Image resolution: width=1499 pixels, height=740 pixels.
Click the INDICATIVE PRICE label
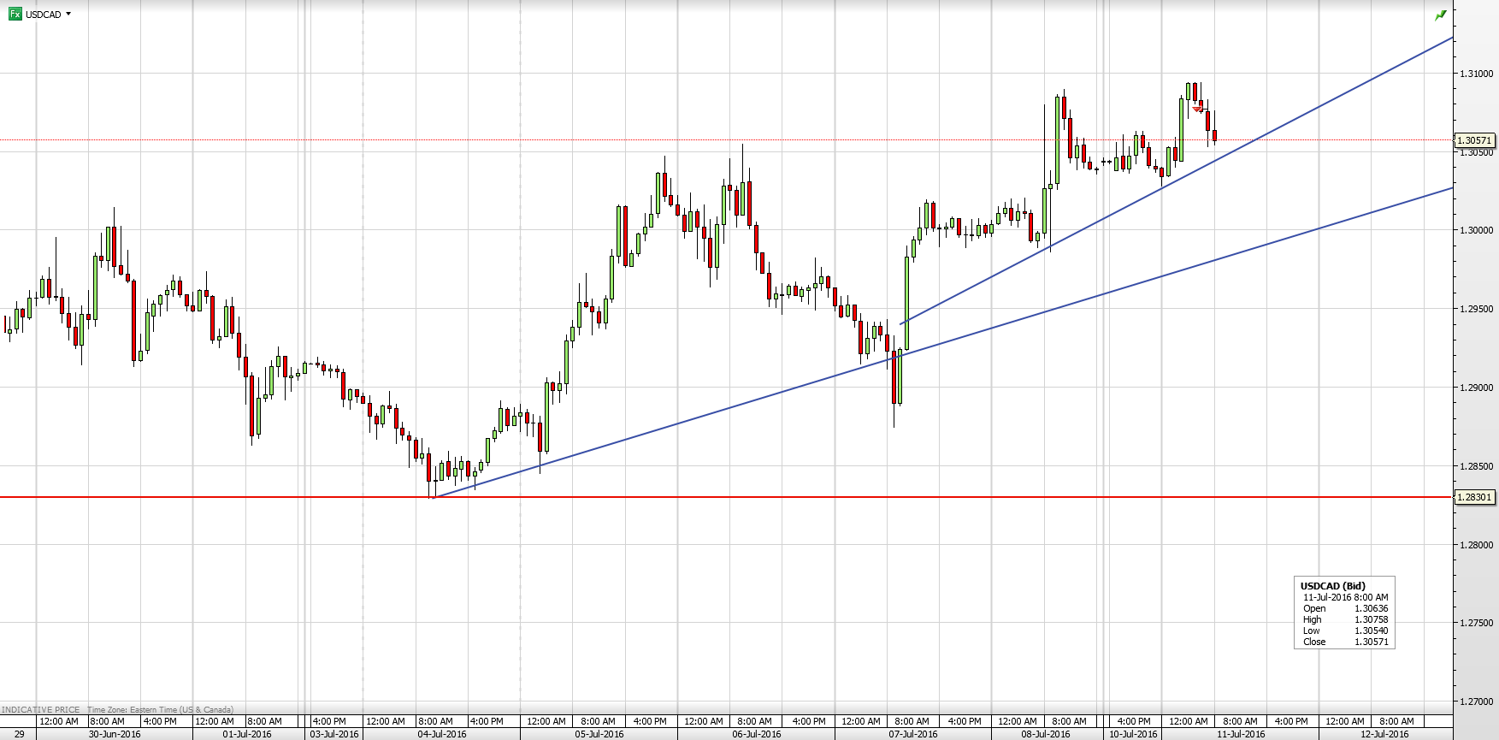point(41,709)
